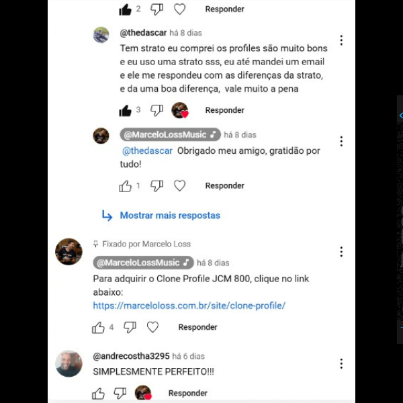Screen dimensions: 403x403
Task: Remove creator heart from @thedascar's comment
Action: (180, 110)
